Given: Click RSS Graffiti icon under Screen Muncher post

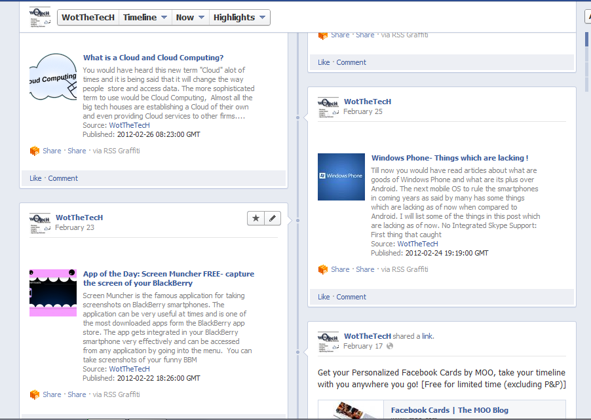Looking at the screenshot, I should pyautogui.click(x=34, y=394).
